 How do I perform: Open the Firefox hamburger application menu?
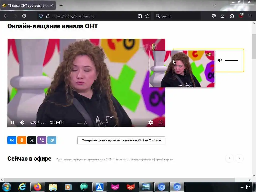[250, 16]
